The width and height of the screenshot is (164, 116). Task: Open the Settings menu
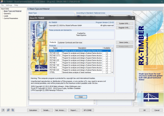tap(9, 5)
